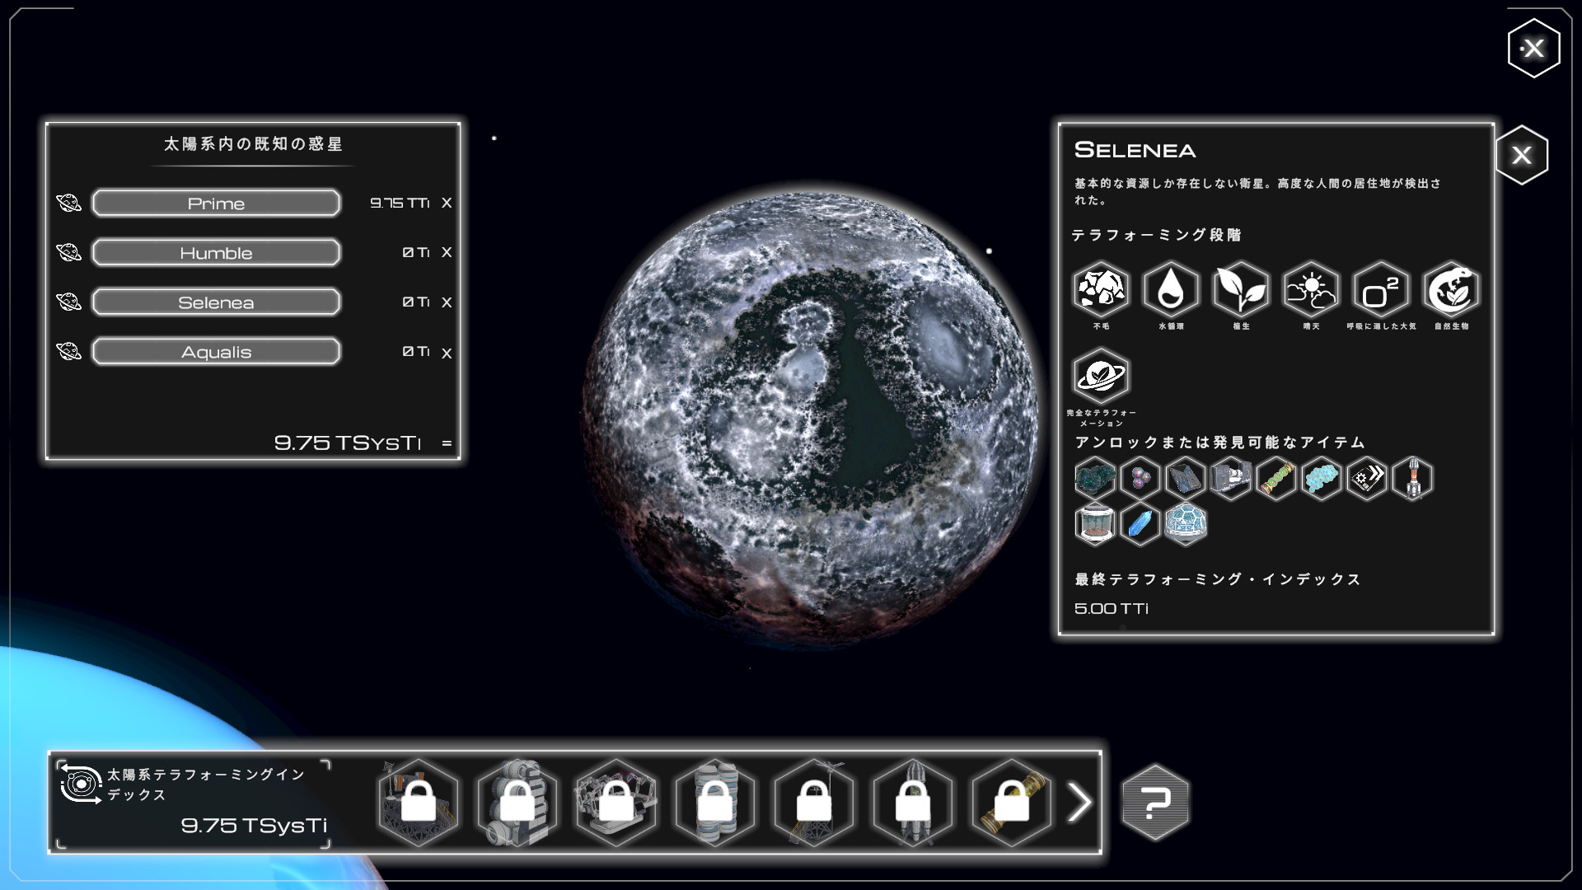The height and width of the screenshot is (890, 1582).
Task: Select the Aqualis planet button
Action: pyautogui.click(x=216, y=351)
